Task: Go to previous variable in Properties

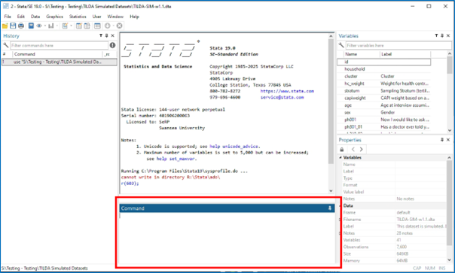Action: tap(353, 149)
